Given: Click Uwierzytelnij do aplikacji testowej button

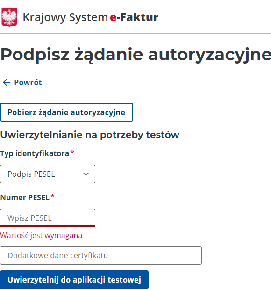Looking at the screenshot, I should [74, 280].
